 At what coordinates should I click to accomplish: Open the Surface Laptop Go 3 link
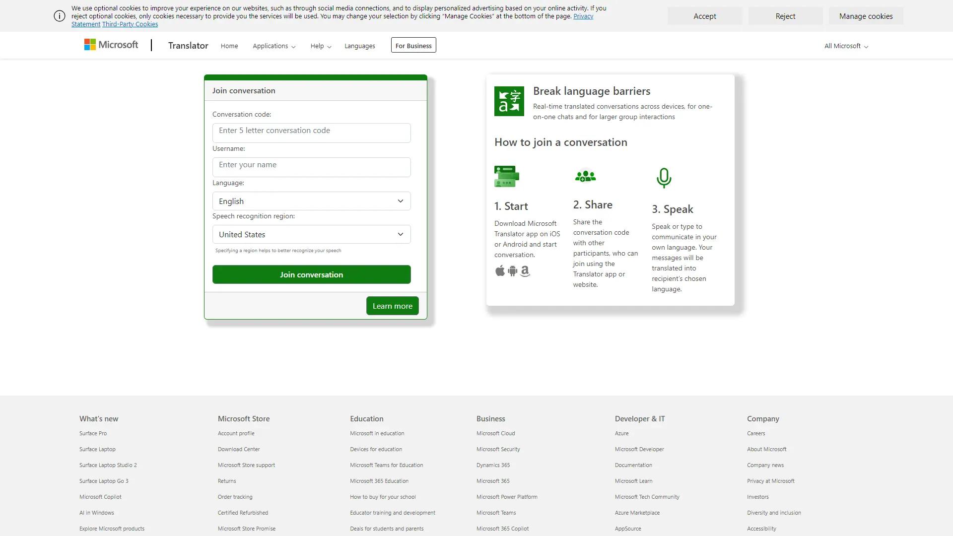click(104, 481)
